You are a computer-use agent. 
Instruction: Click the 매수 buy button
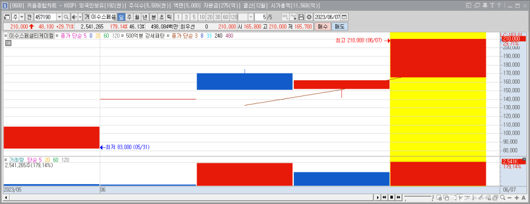323,27
